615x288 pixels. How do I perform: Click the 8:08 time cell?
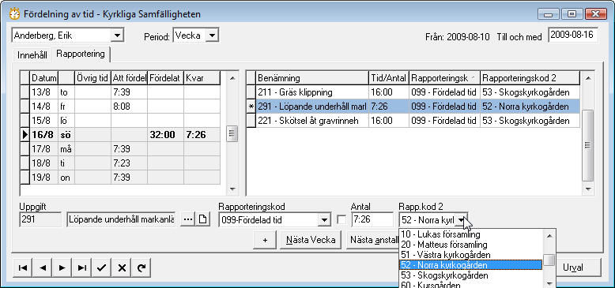pos(129,107)
